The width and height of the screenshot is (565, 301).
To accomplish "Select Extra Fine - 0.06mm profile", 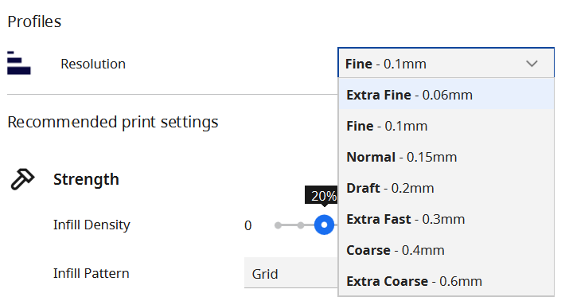I will (x=446, y=95).
